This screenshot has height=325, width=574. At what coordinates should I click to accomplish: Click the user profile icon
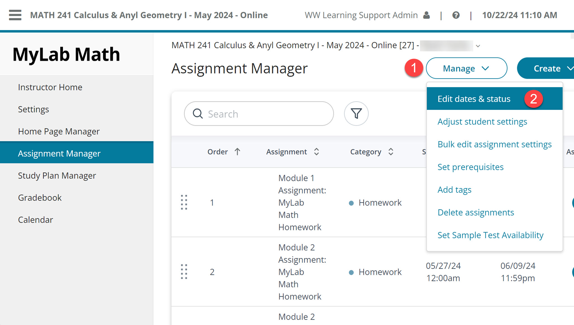[426, 15]
